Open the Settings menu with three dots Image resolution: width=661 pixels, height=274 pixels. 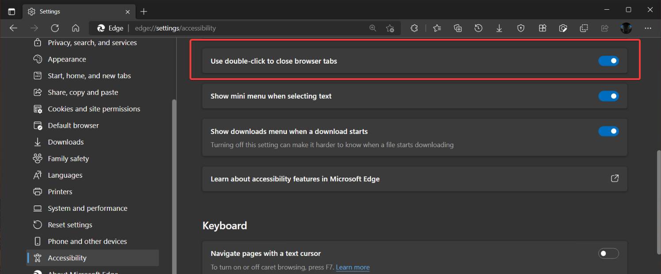point(648,28)
